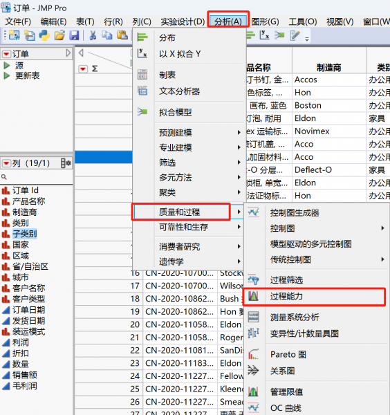
Task: Click the 过程筛选 funnel icon
Action: [x=254, y=279]
